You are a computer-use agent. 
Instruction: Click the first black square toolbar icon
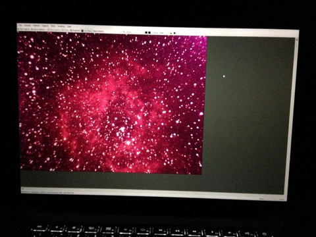pyautogui.click(x=146, y=32)
